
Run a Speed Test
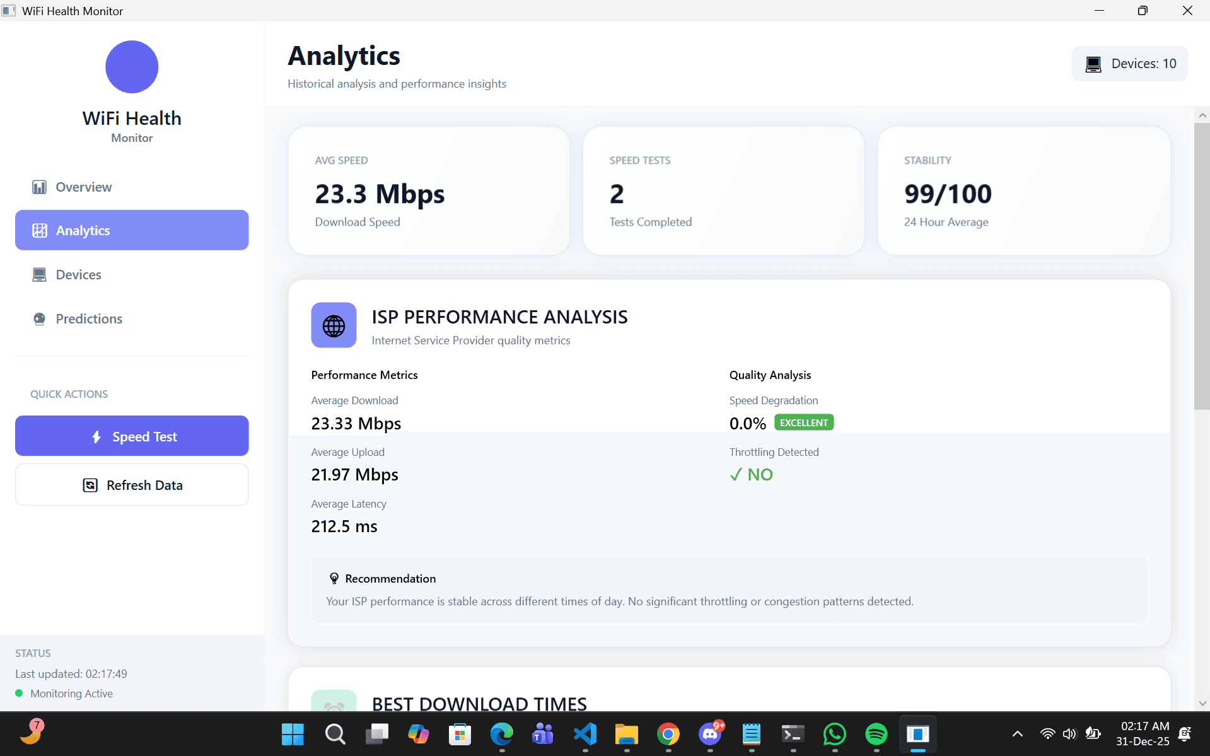[x=132, y=436]
